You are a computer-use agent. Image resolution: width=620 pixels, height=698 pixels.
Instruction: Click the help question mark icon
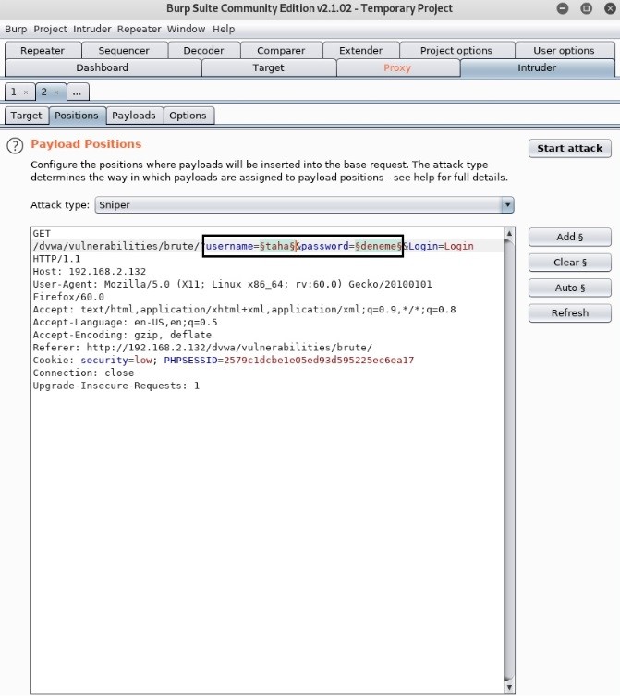[14, 145]
